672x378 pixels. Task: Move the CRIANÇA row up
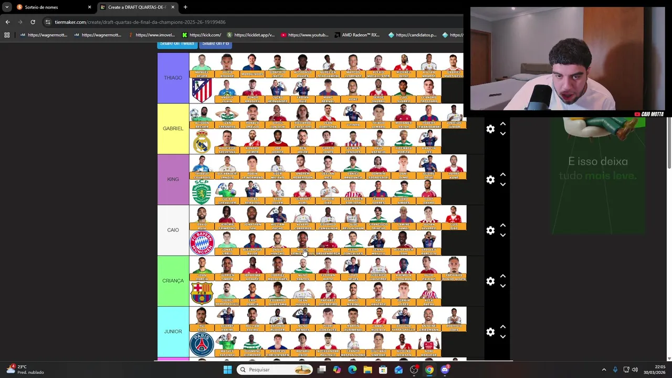pyautogui.click(x=503, y=276)
